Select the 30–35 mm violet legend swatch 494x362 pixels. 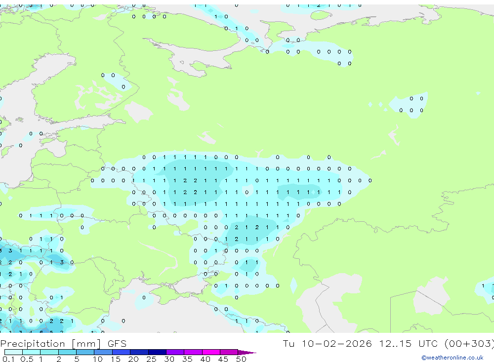coord(175,352)
